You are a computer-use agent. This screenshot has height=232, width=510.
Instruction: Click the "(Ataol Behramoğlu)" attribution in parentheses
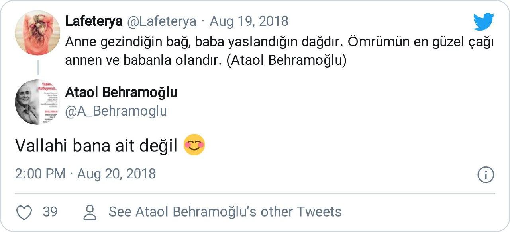(288, 62)
